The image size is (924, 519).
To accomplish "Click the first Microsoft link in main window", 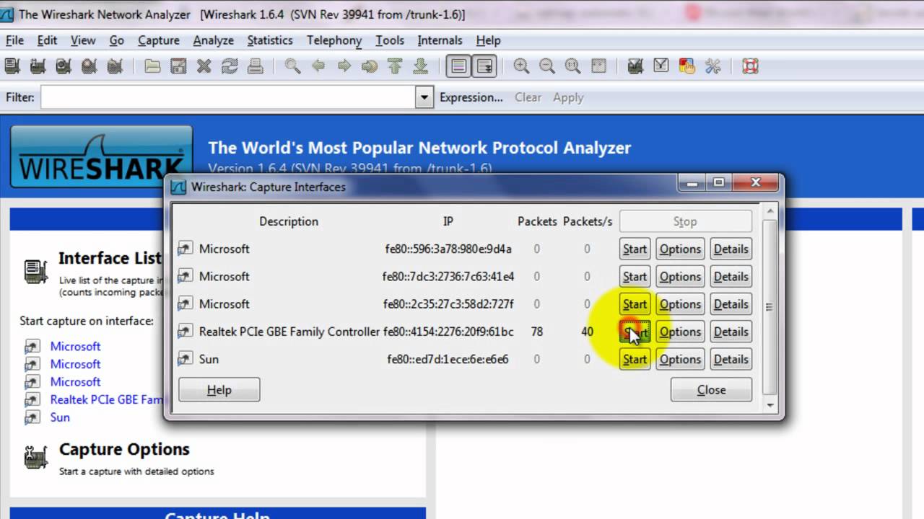I will click(75, 346).
